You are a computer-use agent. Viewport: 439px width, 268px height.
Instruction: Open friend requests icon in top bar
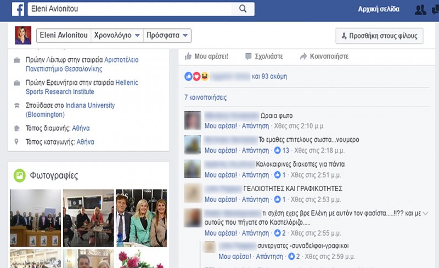point(420,9)
